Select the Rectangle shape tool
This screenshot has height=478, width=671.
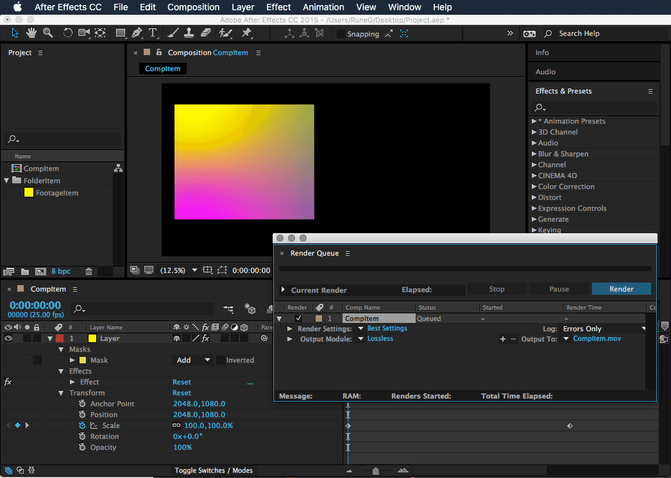click(x=121, y=33)
